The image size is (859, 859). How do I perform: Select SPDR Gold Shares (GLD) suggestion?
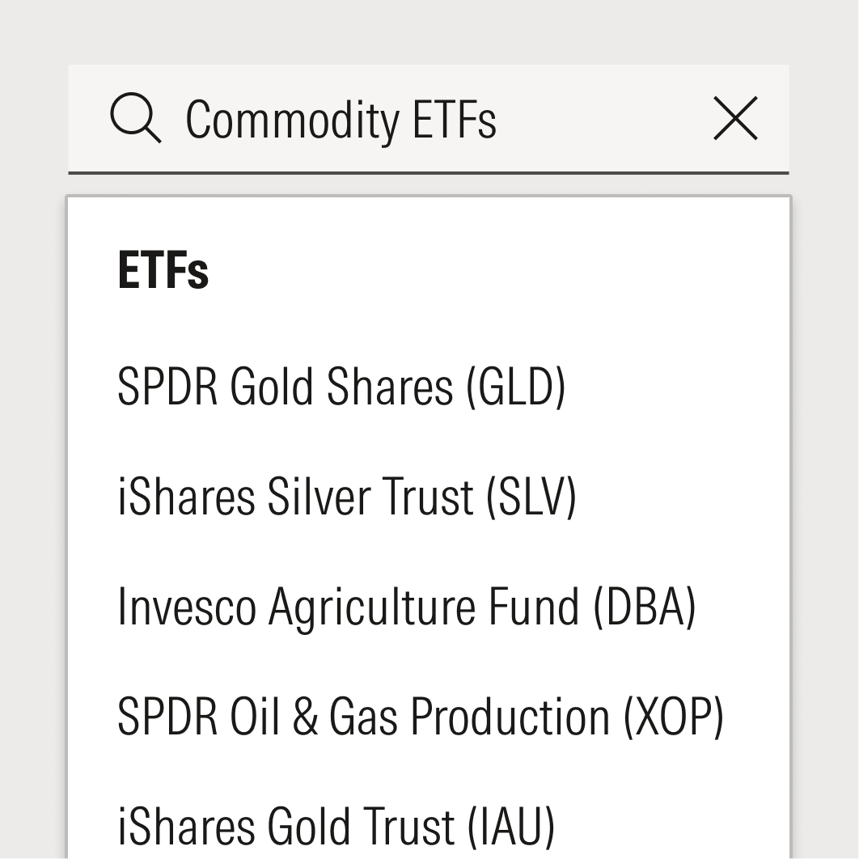[x=341, y=387]
